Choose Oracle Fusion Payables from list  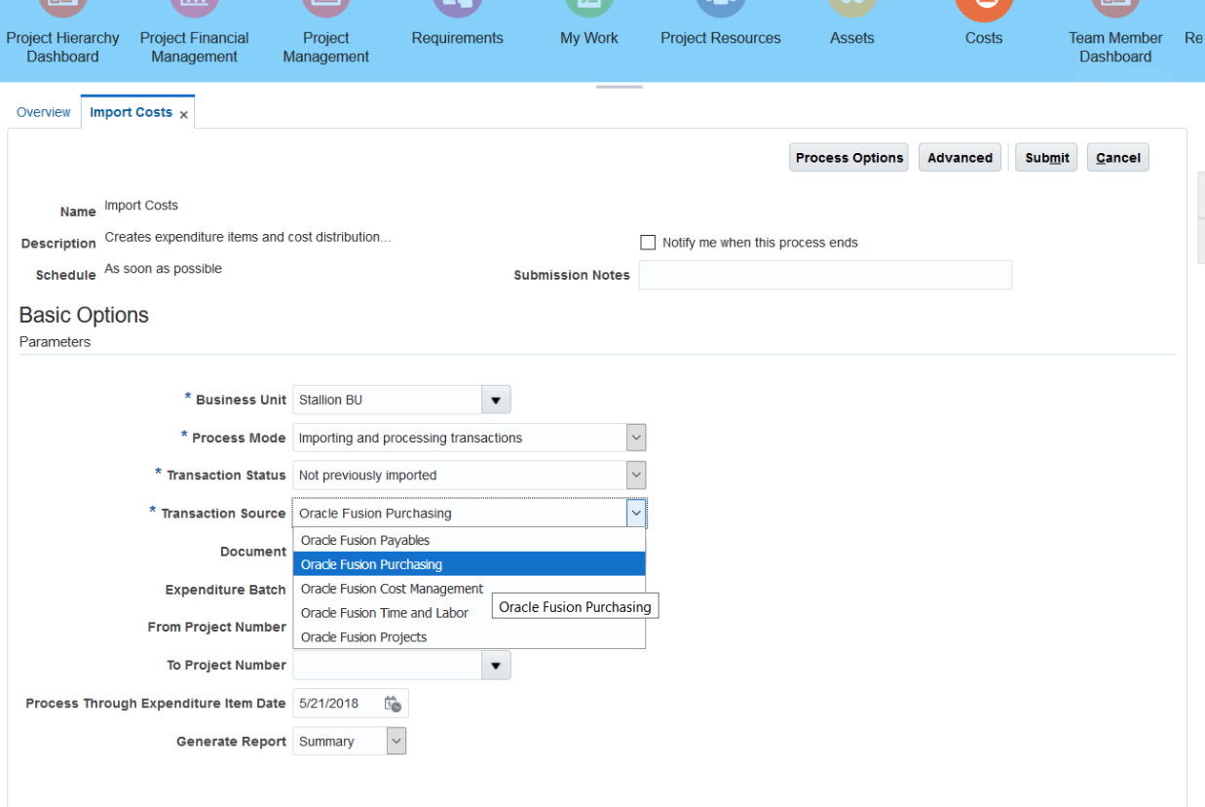coord(469,540)
